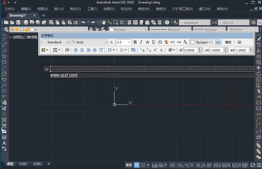Click the ByLayer white color swatch

coord(193,42)
